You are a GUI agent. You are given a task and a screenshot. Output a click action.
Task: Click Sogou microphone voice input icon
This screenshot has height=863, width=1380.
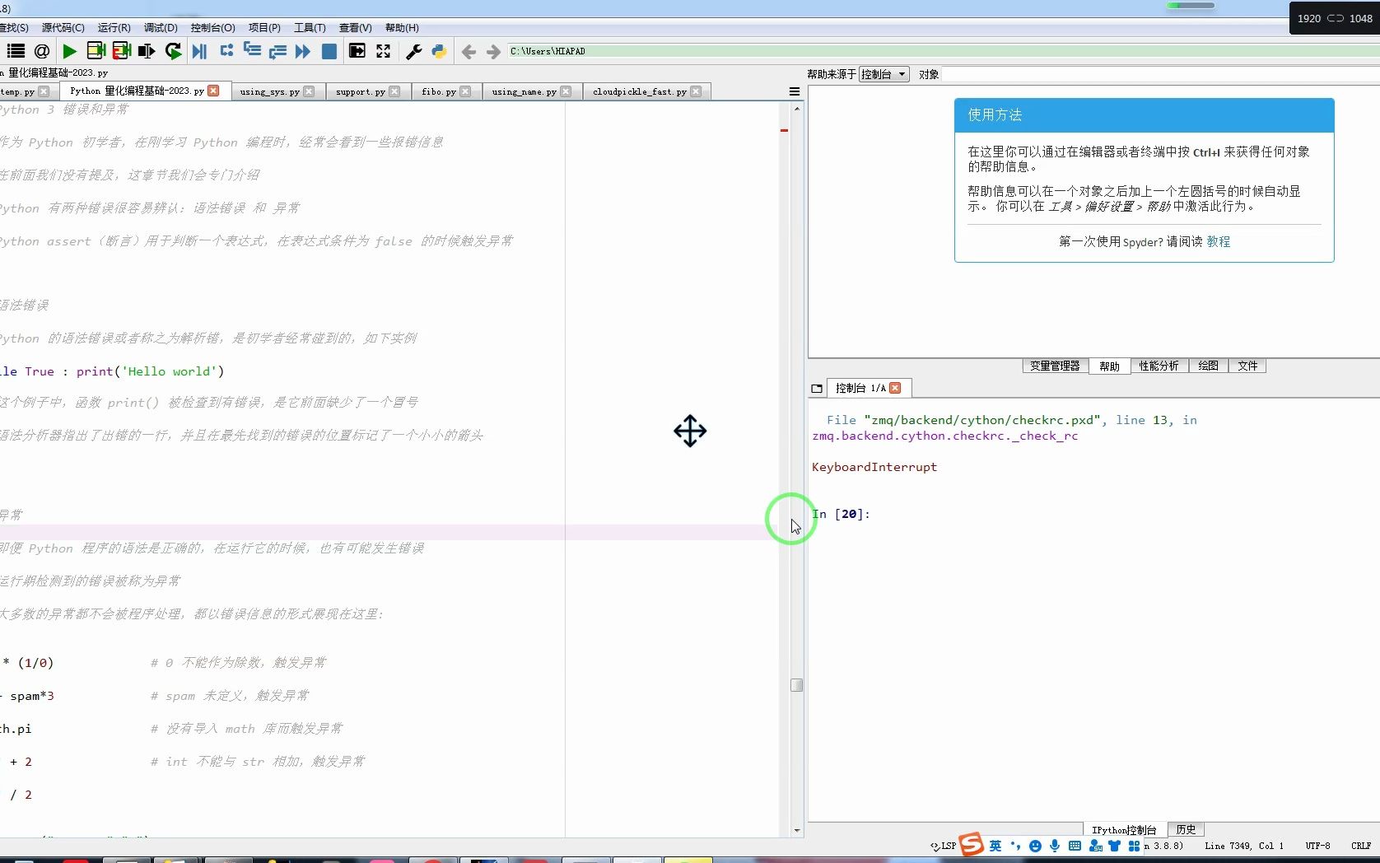click(1055, 846)
